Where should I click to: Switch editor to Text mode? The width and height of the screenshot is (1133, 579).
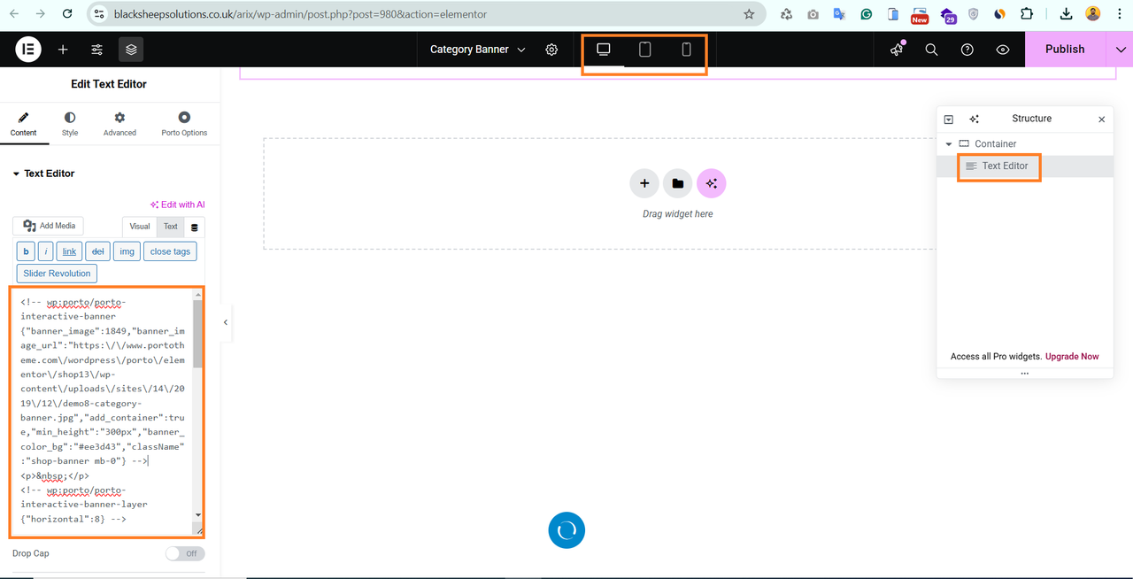(171, 227)
